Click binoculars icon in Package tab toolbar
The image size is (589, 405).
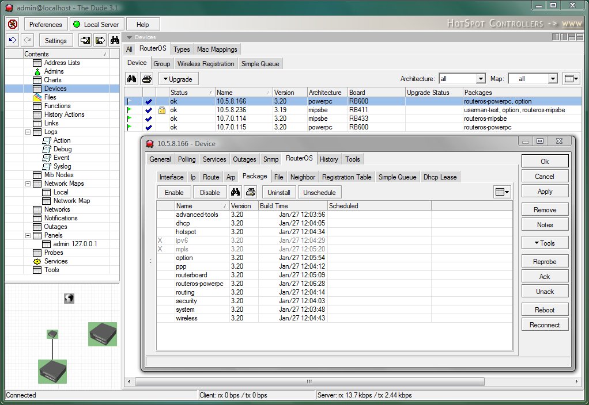(236, 192)
